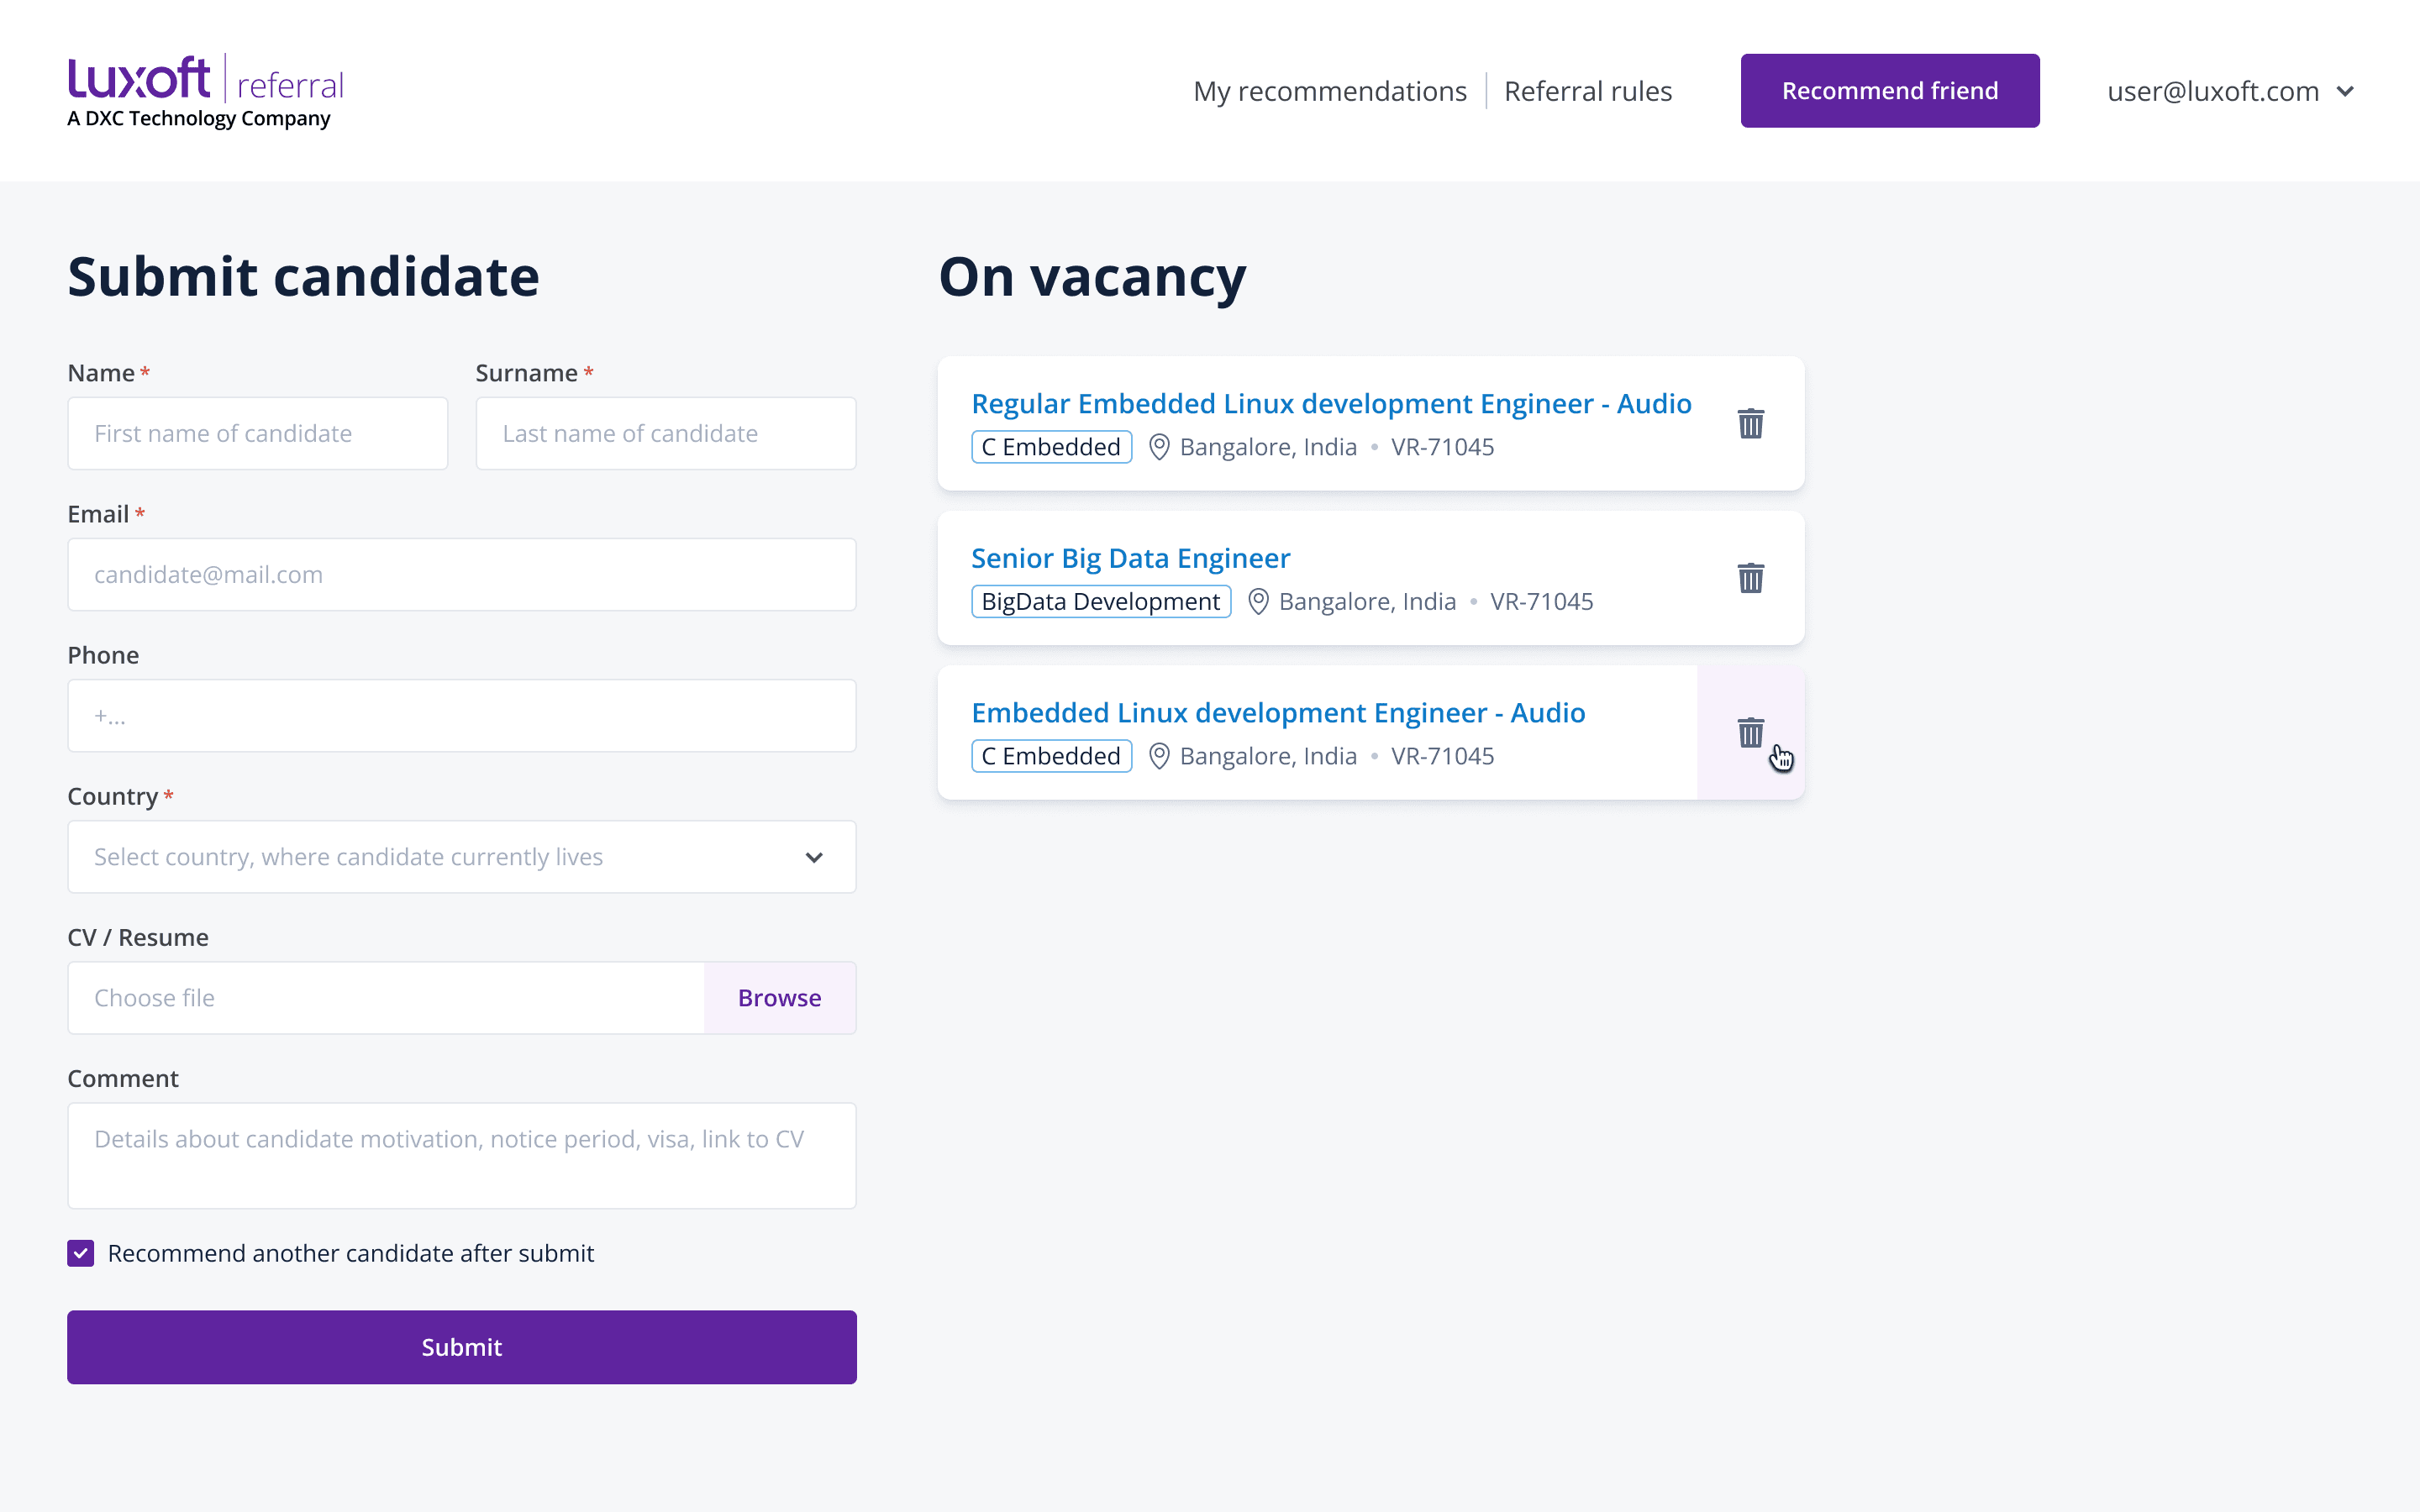Click location pin on first vacancy card
Image resolution: width=2420 pixels, height=1512 pixels.
tap(1159, 447)
